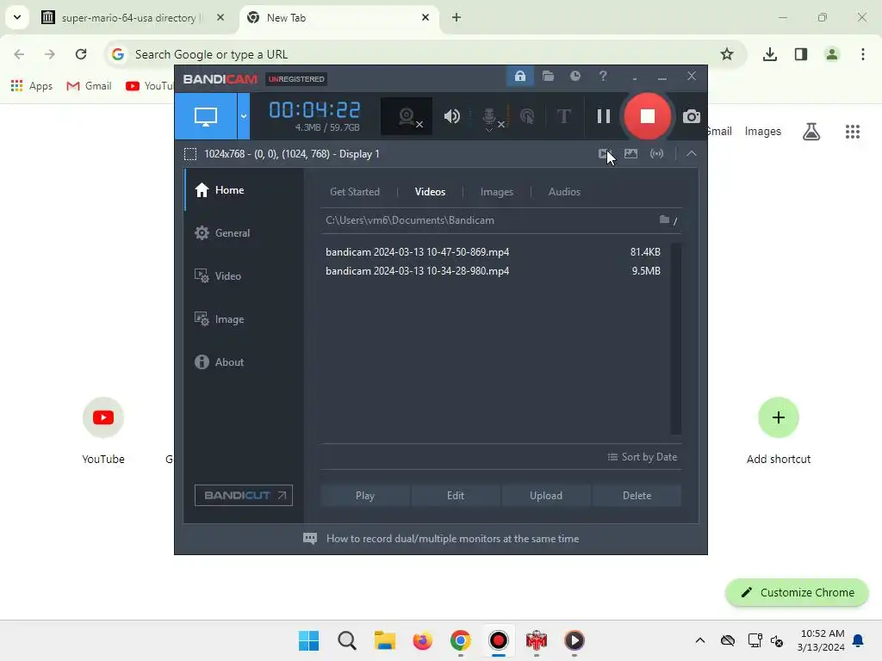Collapse the Bandicam panel with chevron
This screenshot has height=661, width=882.
[692, 153]
